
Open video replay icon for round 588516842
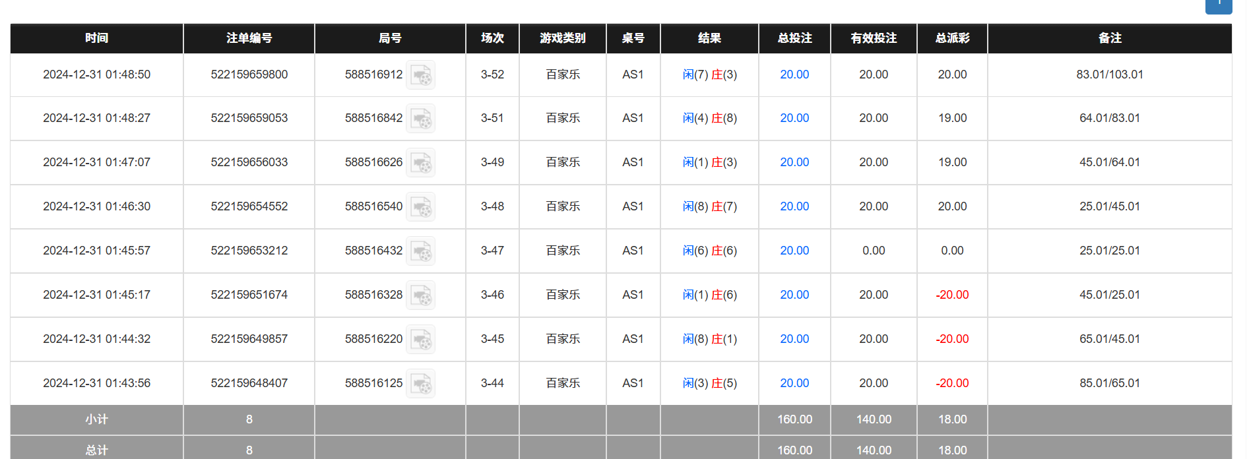[x=420, y=119]
